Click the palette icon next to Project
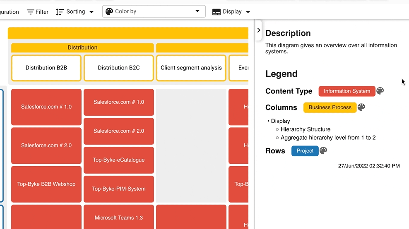 pyautogui.click(x=324, y=151)
